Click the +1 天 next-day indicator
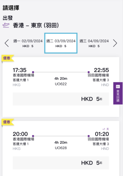This screenshot has width=123, height=176. click(106, 129)
